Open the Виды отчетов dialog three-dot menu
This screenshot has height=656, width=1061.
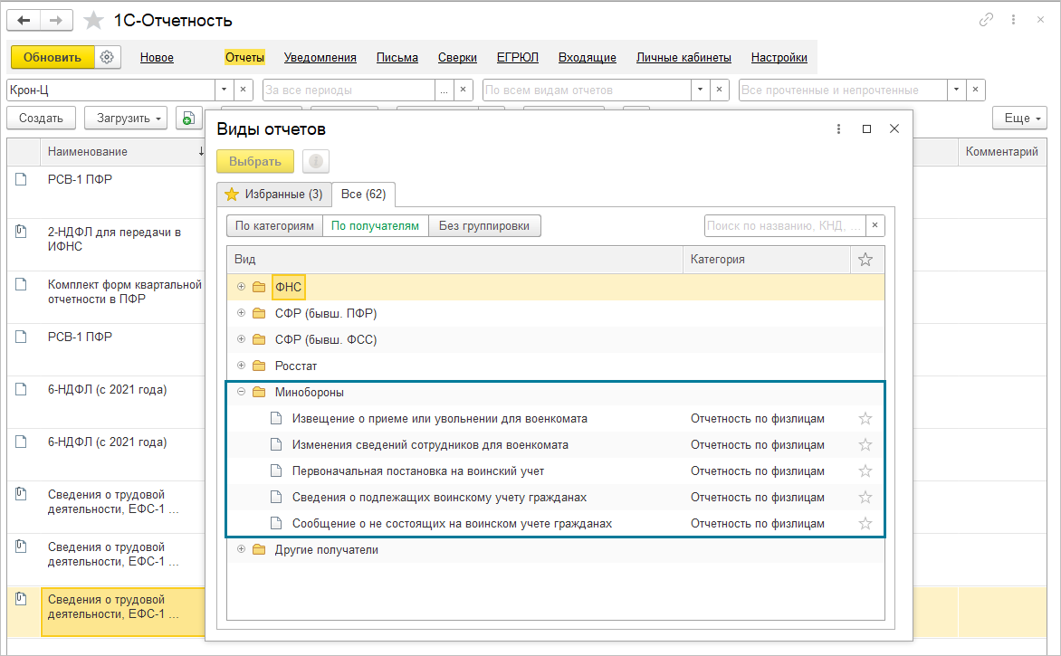pyautogui.click(x=838, y=128)
